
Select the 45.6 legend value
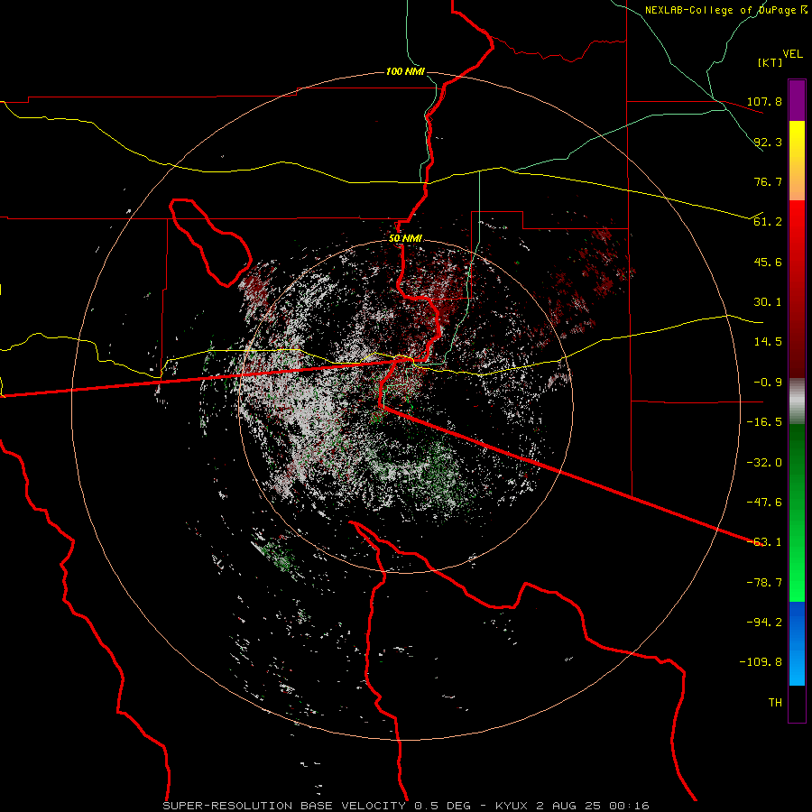pos(768,262)
